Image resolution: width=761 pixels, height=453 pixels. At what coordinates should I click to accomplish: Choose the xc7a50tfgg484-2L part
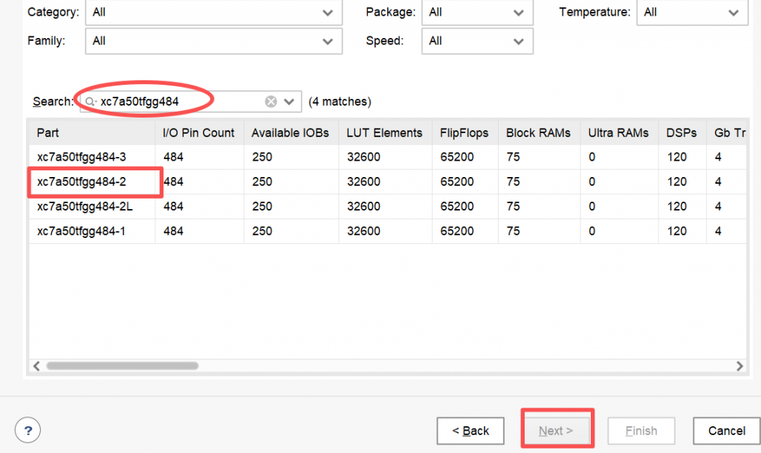pos(85,206)
